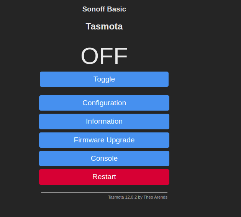Select the red Restart button
This screenshot has width=241, height=217.
(x=104, y=177)
